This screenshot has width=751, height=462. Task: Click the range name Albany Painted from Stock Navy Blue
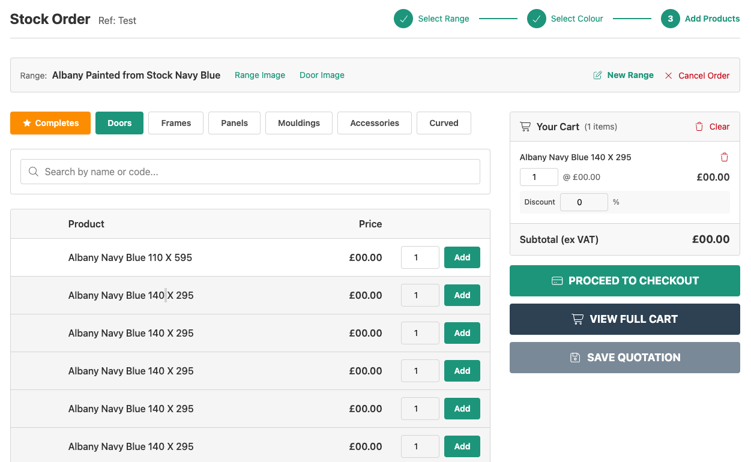click(136, 75)
